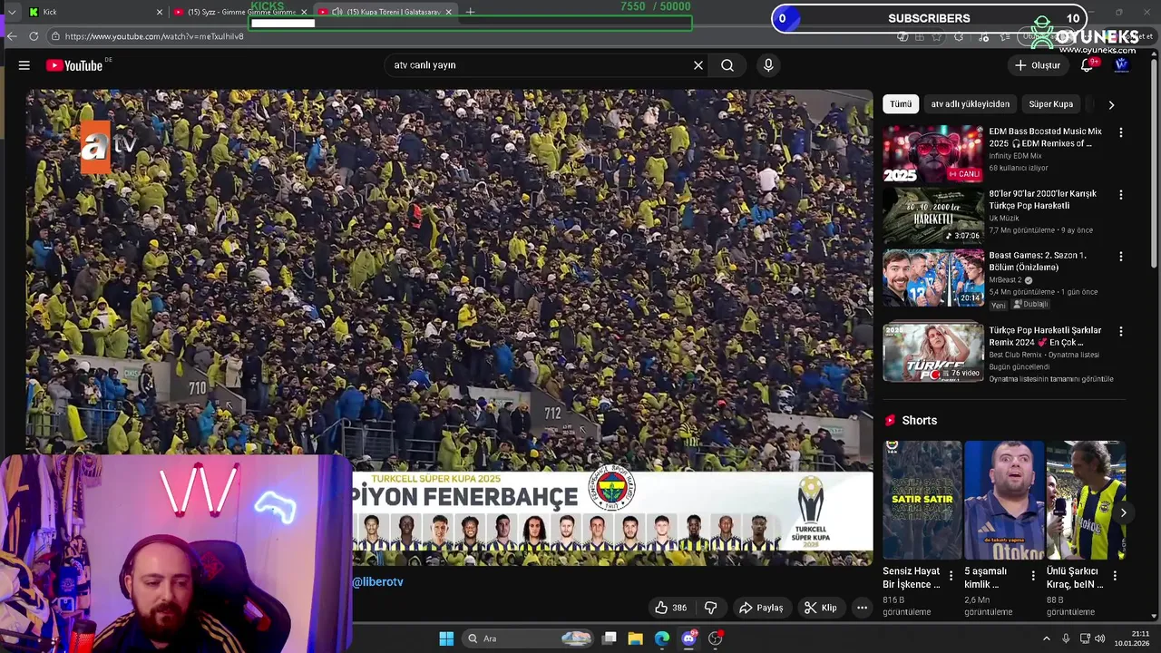Open EDM Bass Boosted Music Mix thumbnail
Image resolution: width=1161 pixels, height=653 pixels.
933,154
